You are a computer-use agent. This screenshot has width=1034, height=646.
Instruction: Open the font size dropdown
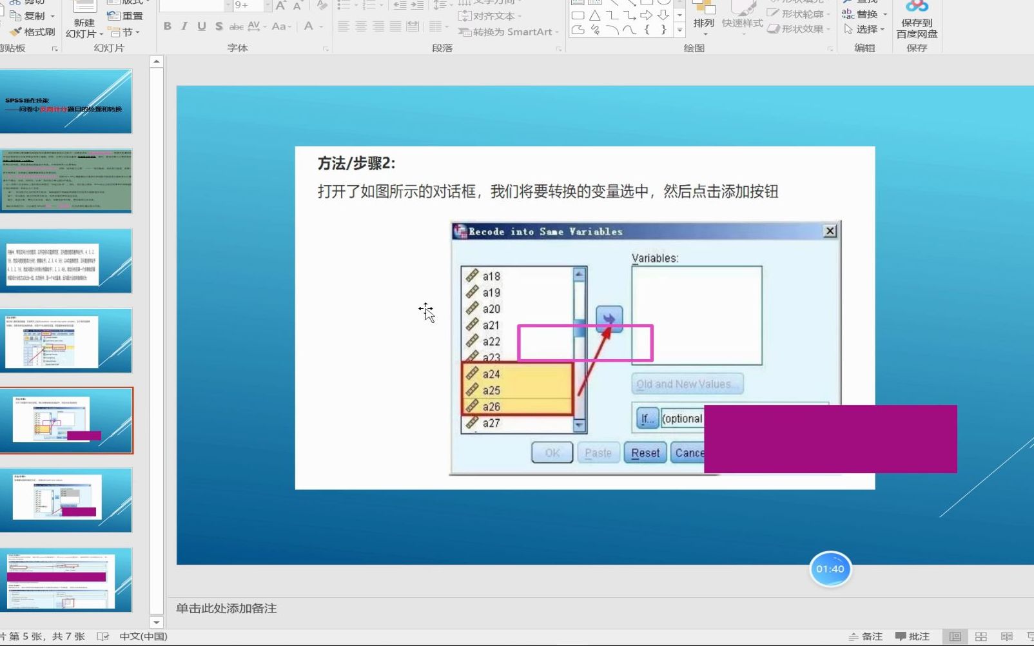268,5
